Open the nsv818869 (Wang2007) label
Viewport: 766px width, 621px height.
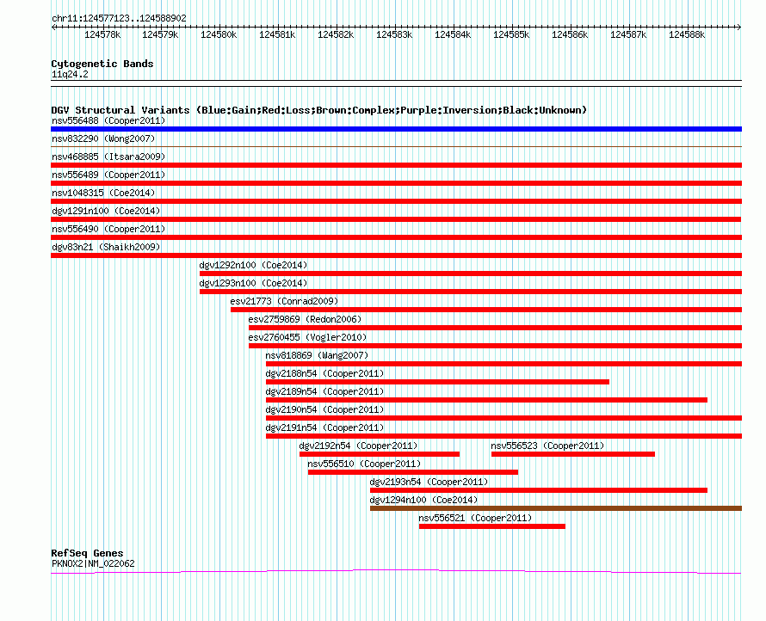tap(317, 355)
